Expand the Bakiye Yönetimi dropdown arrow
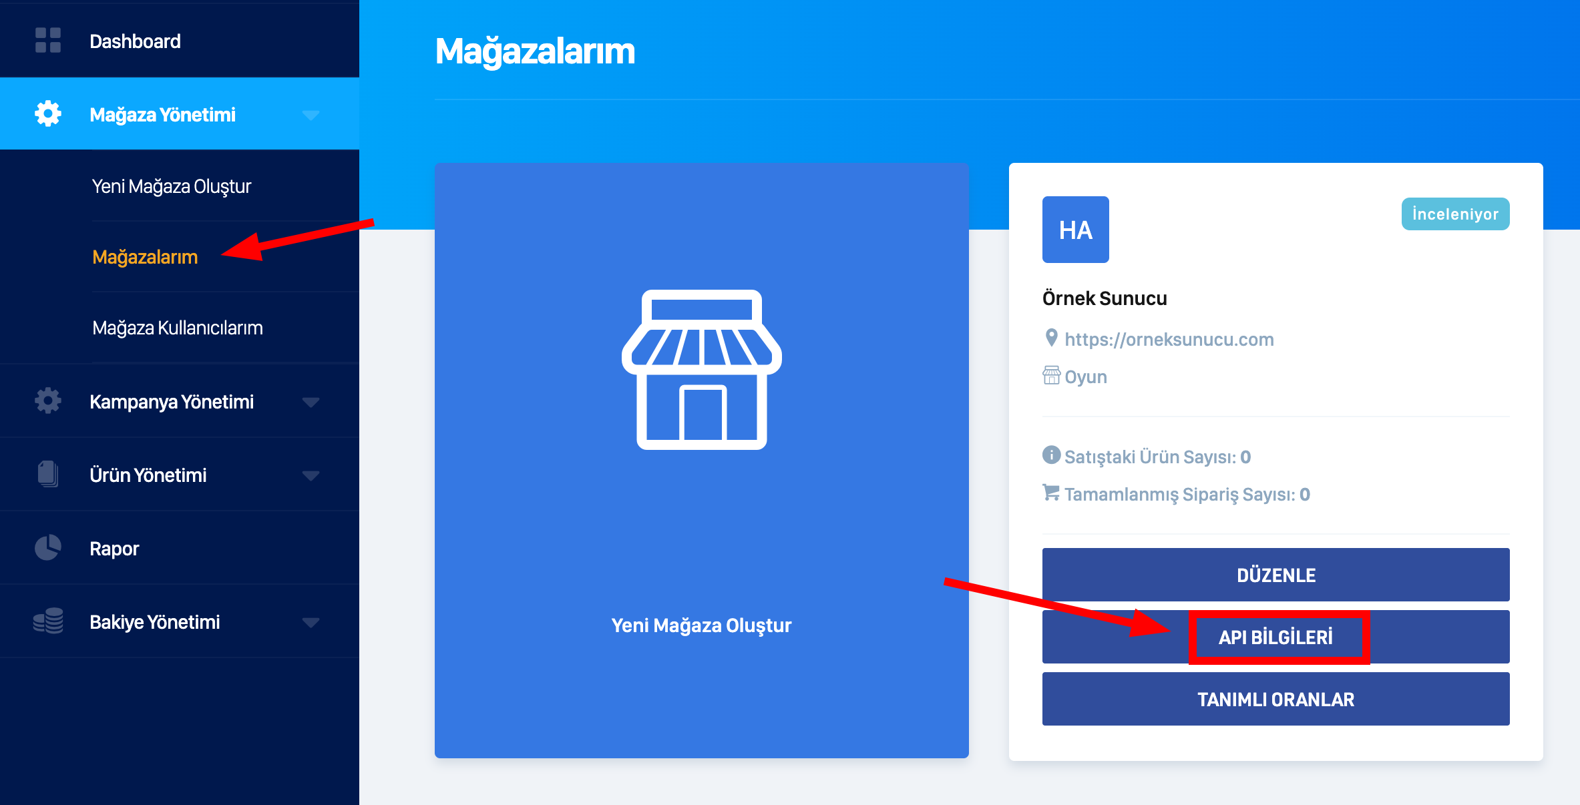 click(x=311, y=622)
